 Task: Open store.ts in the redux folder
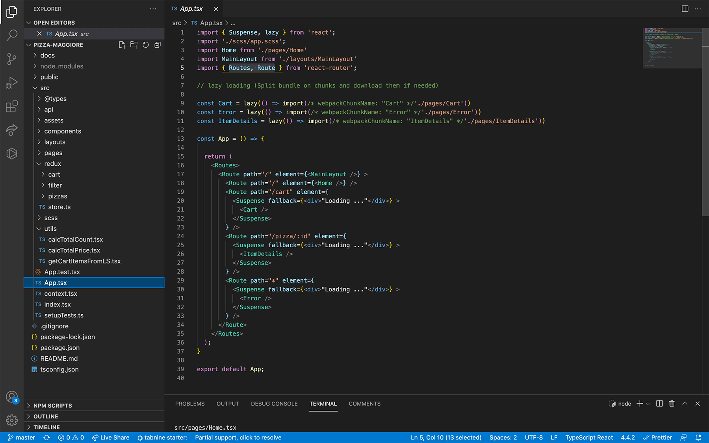click(x=94, y=207)
